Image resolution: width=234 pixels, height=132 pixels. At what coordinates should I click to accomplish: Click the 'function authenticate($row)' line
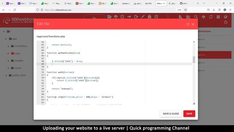point(63,53)
